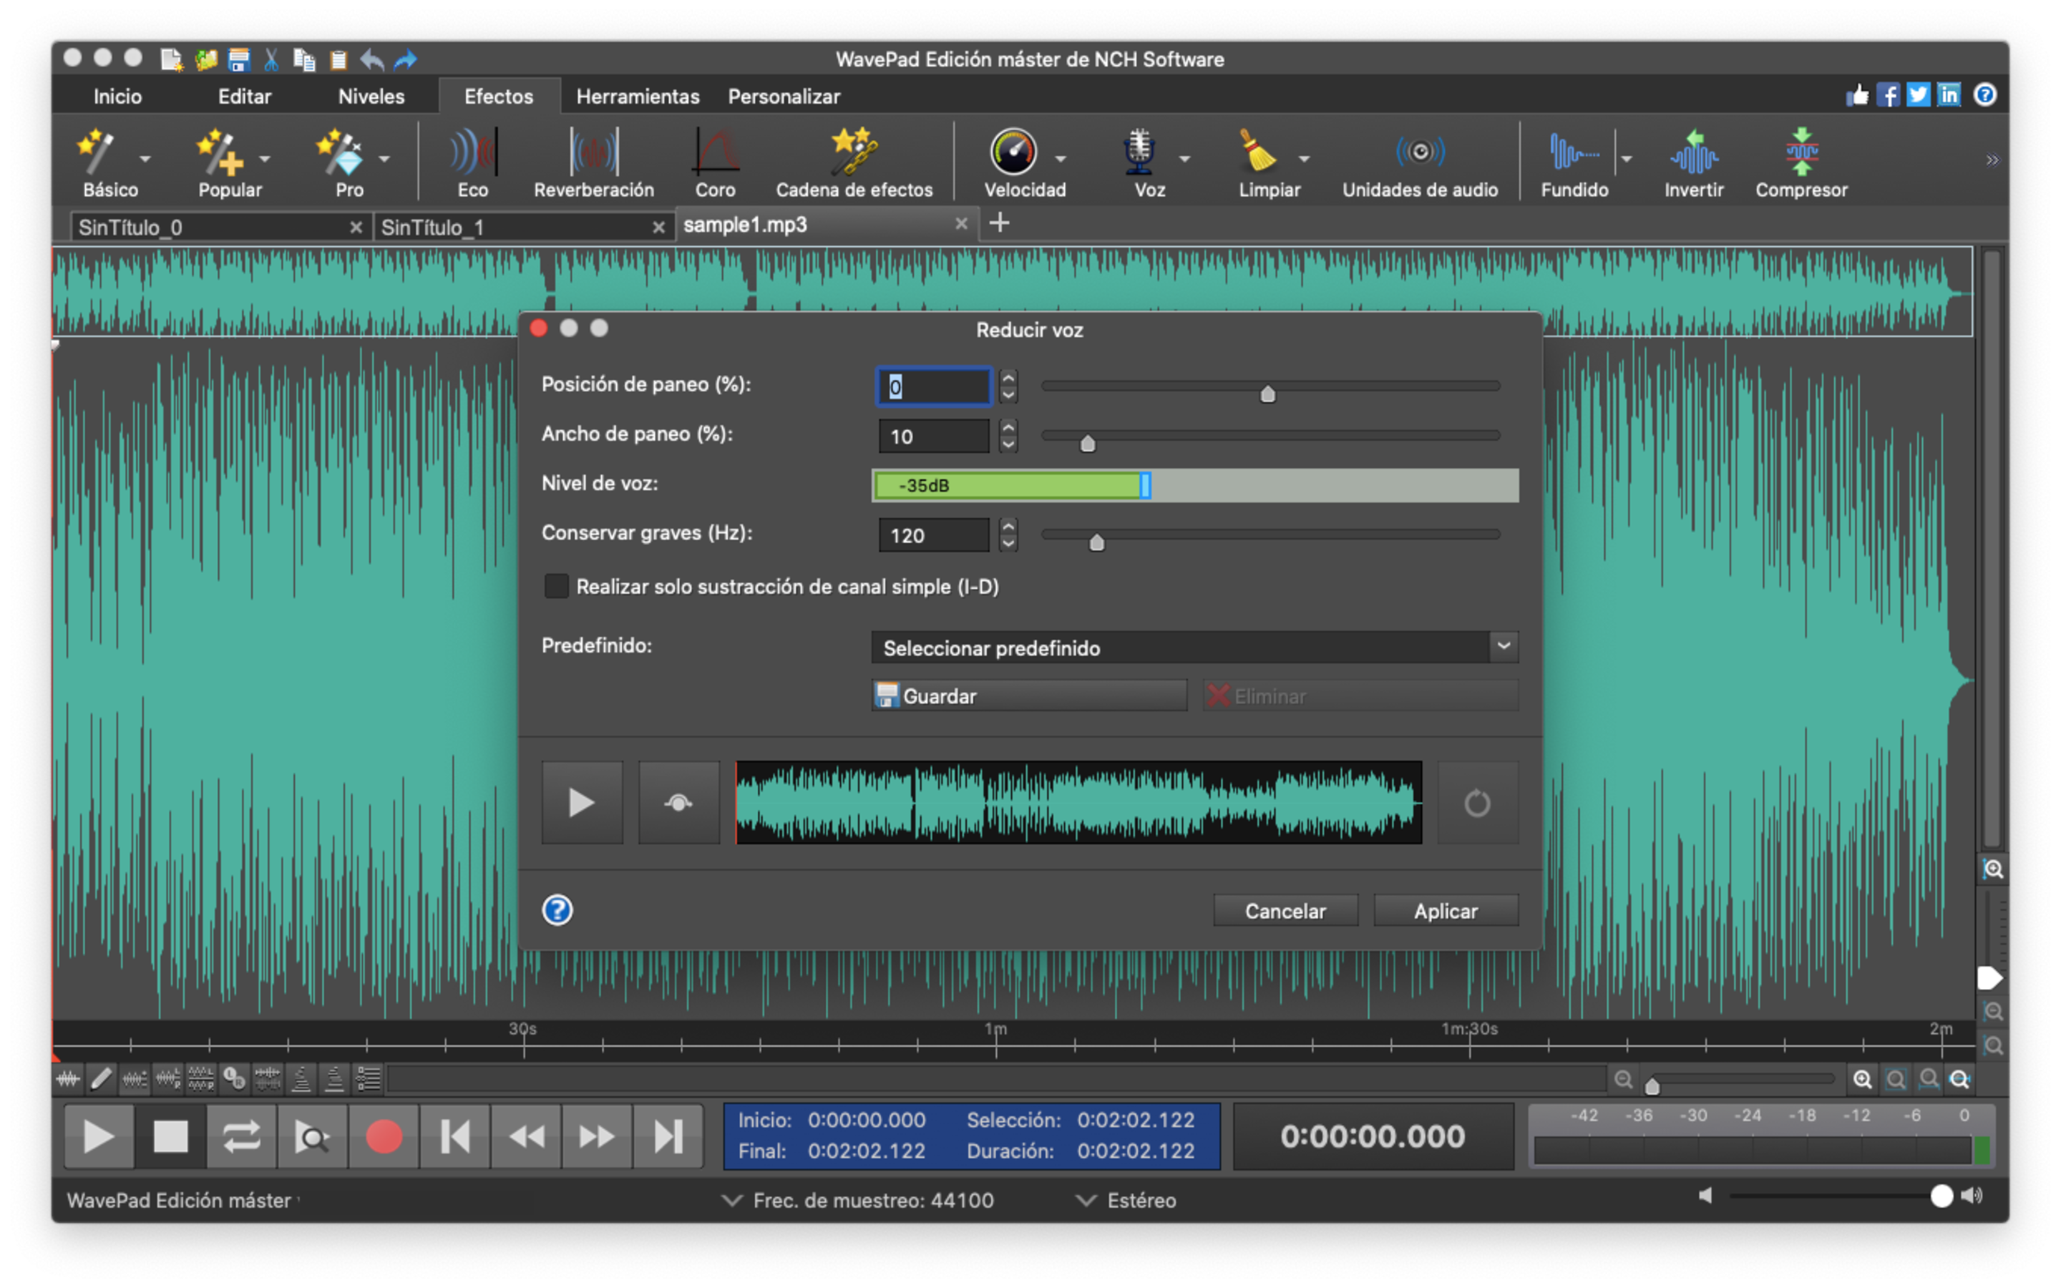Viewport: 2061px width, 1288px height.
Task: Open the Reverberación effect
Action: (x=593, y=162)
